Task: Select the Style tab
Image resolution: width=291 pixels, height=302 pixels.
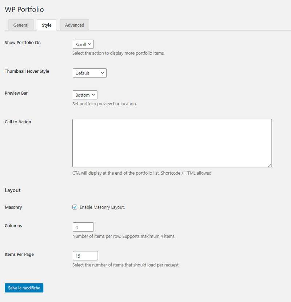Action: click(47, 25)
